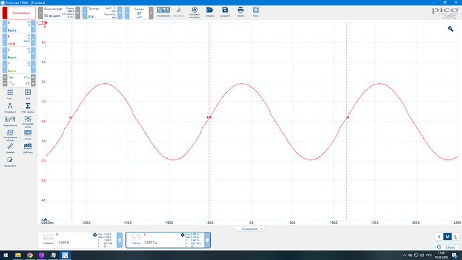Open the Сигнал 27 buffer navigator
Viewport: 462px width, 260px height.
139,13
